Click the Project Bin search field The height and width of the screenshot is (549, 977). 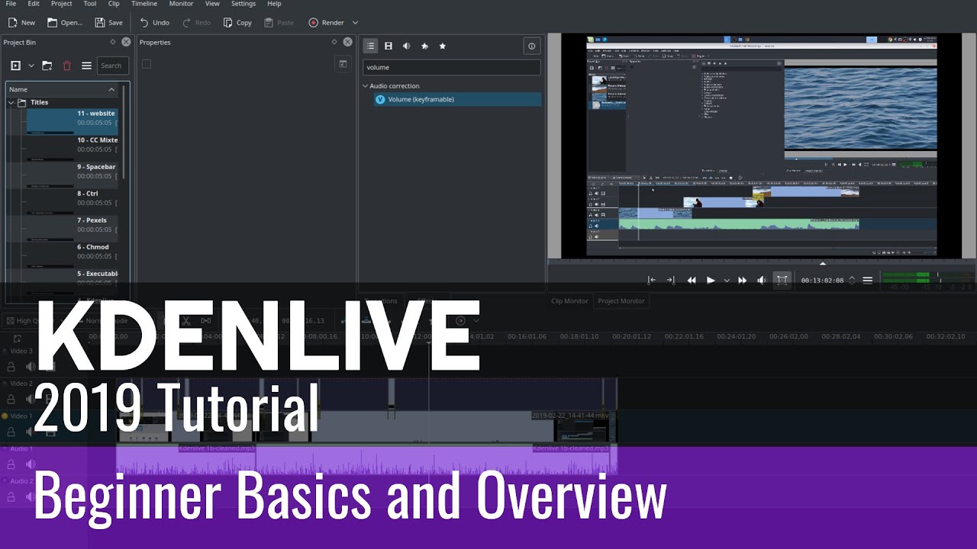tap(113, 66)
